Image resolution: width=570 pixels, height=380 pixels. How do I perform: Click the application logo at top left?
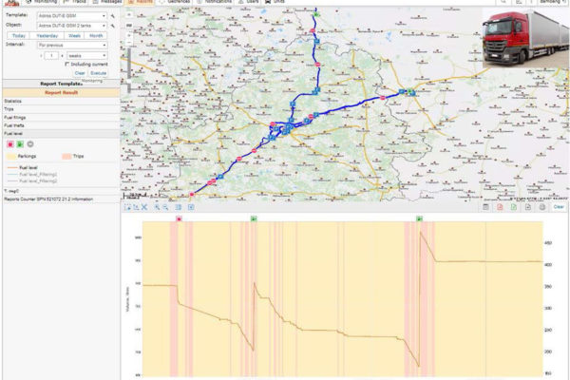coord(12,2)
